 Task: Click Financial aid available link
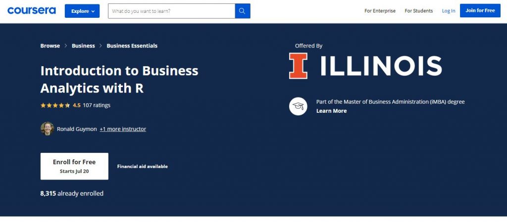pos(143,167)
